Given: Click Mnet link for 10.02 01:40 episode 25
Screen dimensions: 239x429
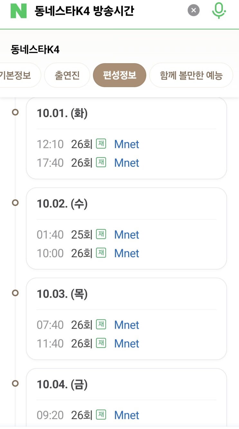Looking at the screenshot, I should [127, 235].
